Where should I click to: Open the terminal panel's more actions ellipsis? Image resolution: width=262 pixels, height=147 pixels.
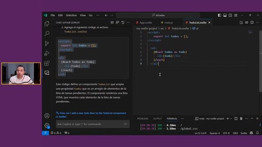(246, 118)
